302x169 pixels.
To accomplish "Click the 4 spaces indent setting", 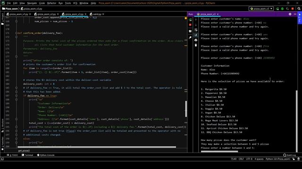I will pos(259,159).
